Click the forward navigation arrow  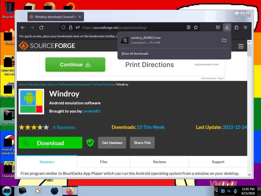tap(32, 28)
